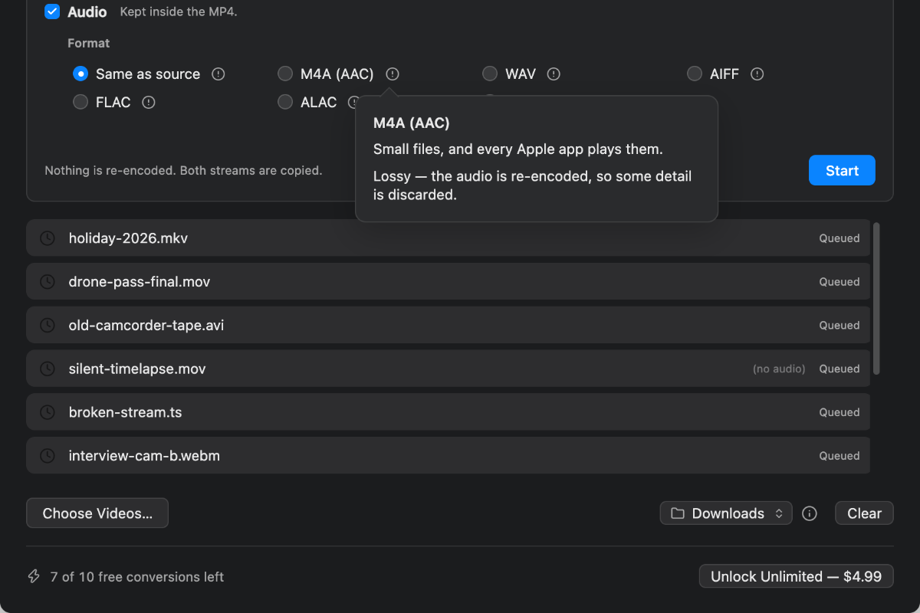Screen dimensions: 920x613
Task: Click the (no audio) label
Action: tap(779, 369)
